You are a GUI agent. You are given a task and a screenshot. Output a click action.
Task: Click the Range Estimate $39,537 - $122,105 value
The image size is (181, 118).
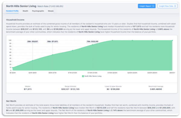pyautogui.click(x=70, y=89)
